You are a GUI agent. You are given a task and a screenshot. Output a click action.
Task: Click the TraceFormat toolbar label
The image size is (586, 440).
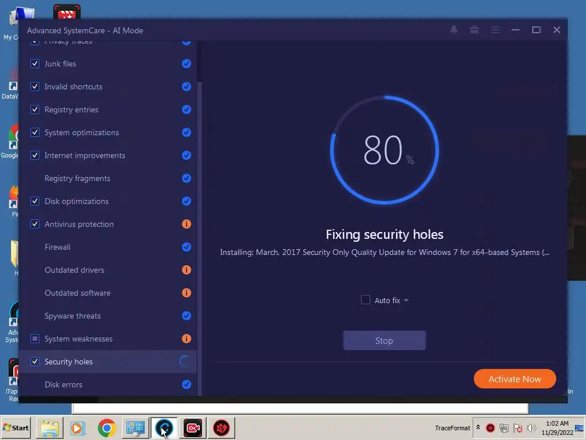[453, 427]
